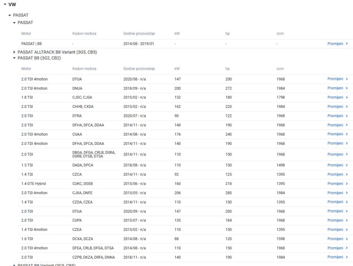Collapse the VW tree node

click(x=5, y=4)
